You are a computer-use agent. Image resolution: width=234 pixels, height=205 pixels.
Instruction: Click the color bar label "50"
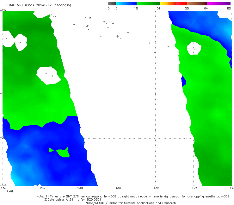click(187, 9)
